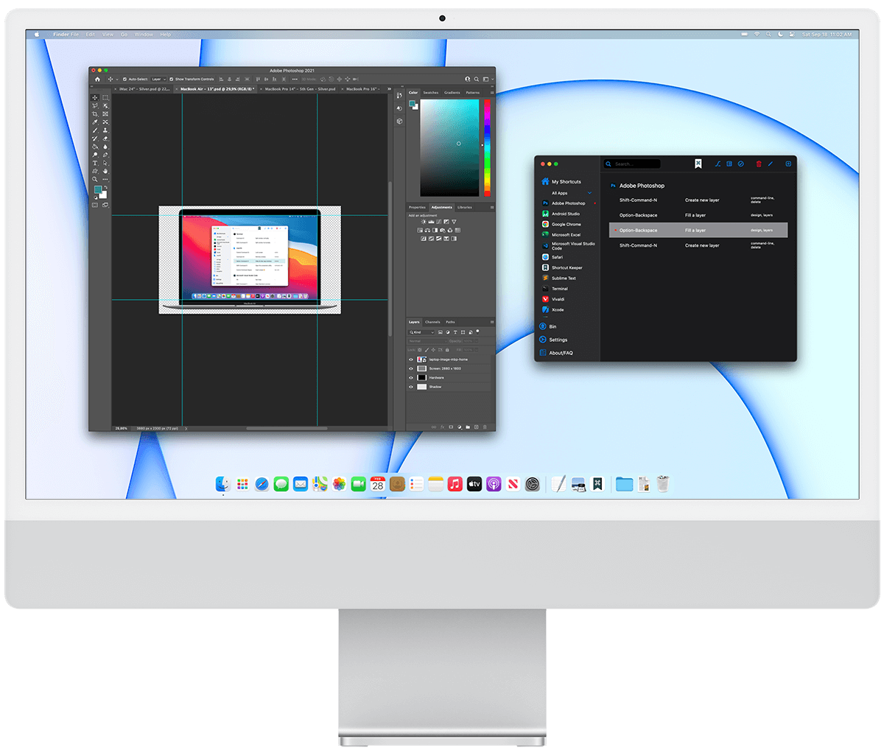The height and width of the screenshot is (750, 884).
Task: Select the Rectangular Marquee tool
Action: click(x=105, y=97)
